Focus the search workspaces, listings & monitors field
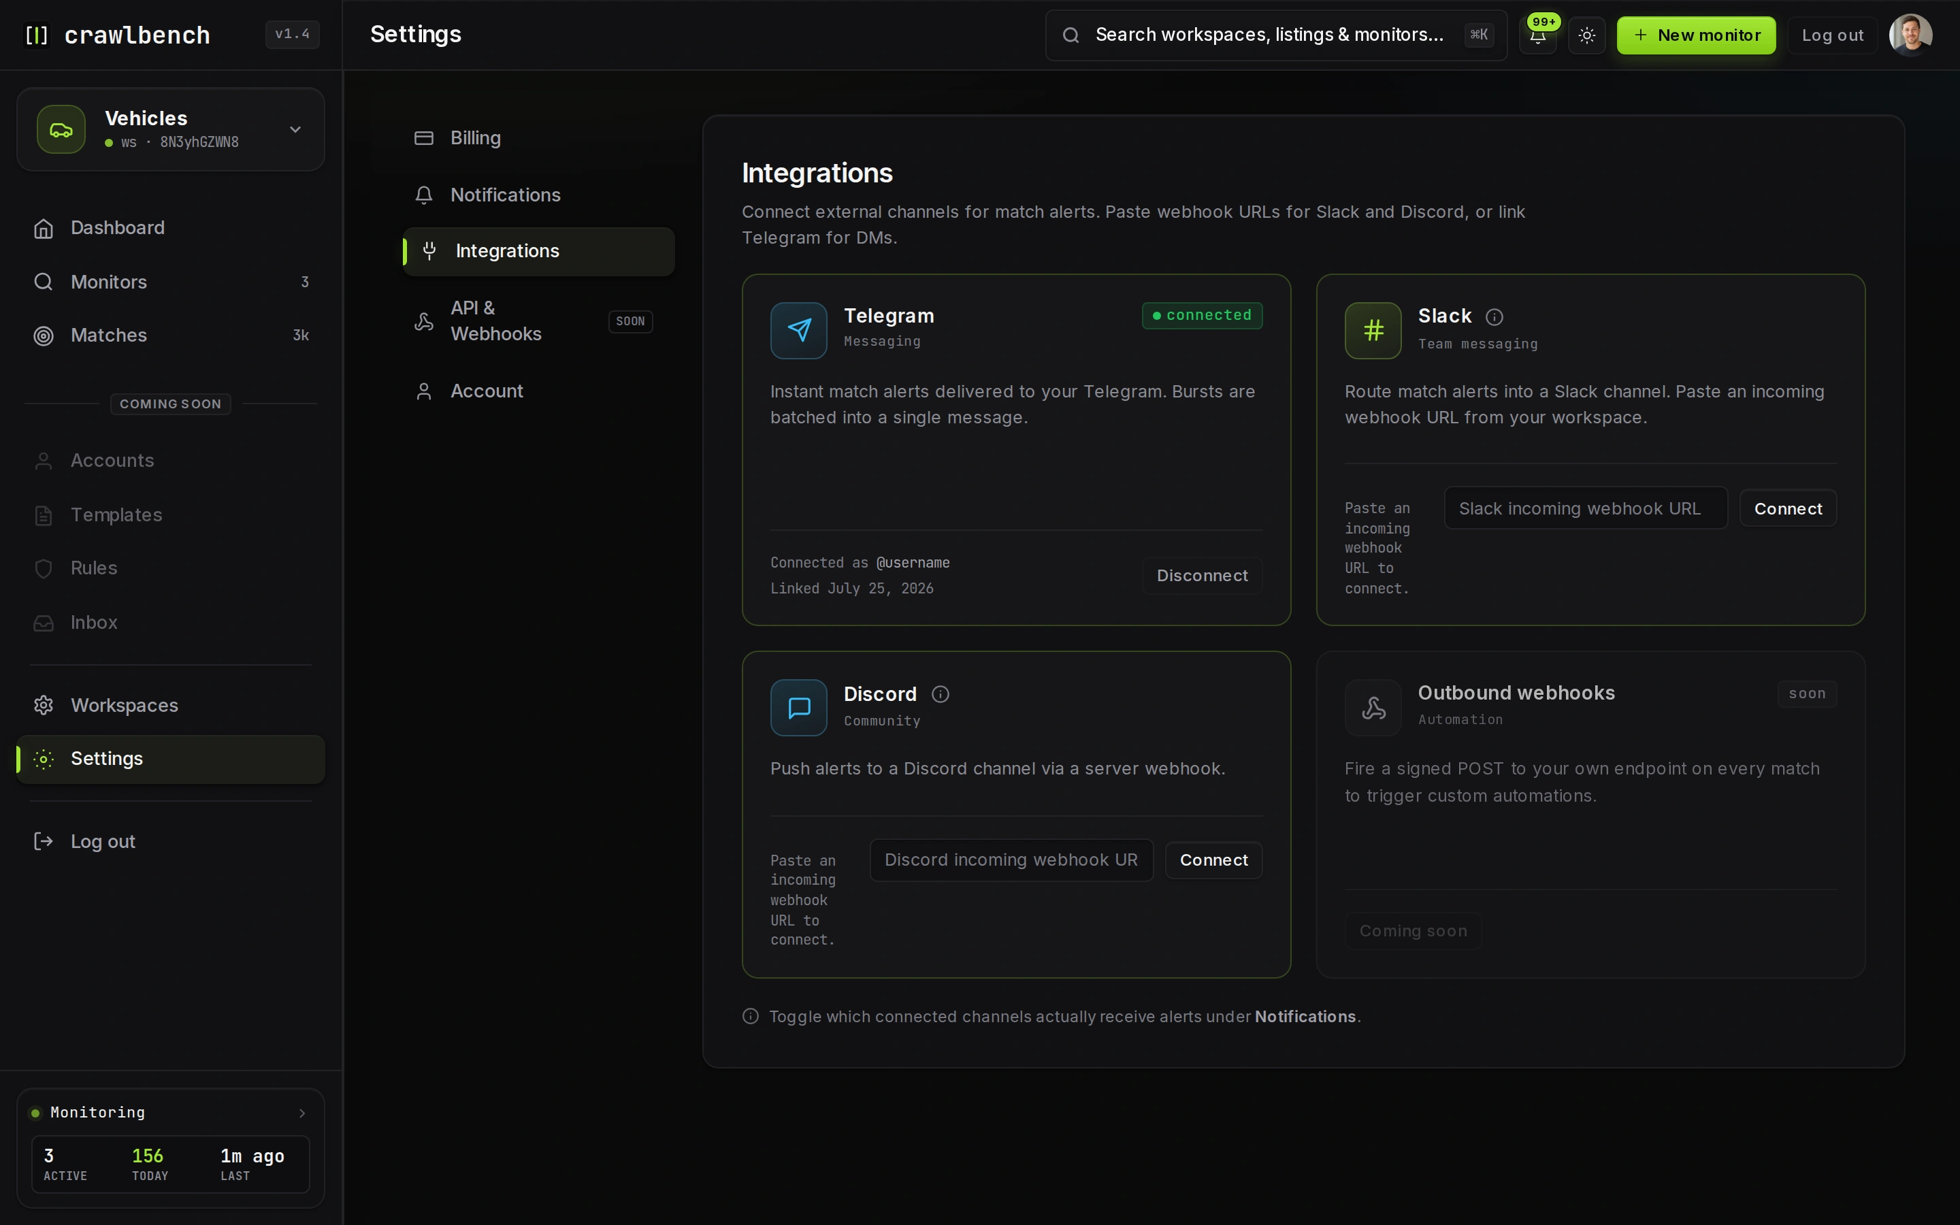This screenshot has width=1960, height=1225. [1275, 35]
